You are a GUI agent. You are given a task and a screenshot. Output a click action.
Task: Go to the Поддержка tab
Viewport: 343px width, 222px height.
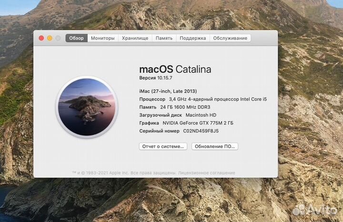point(193,38)
